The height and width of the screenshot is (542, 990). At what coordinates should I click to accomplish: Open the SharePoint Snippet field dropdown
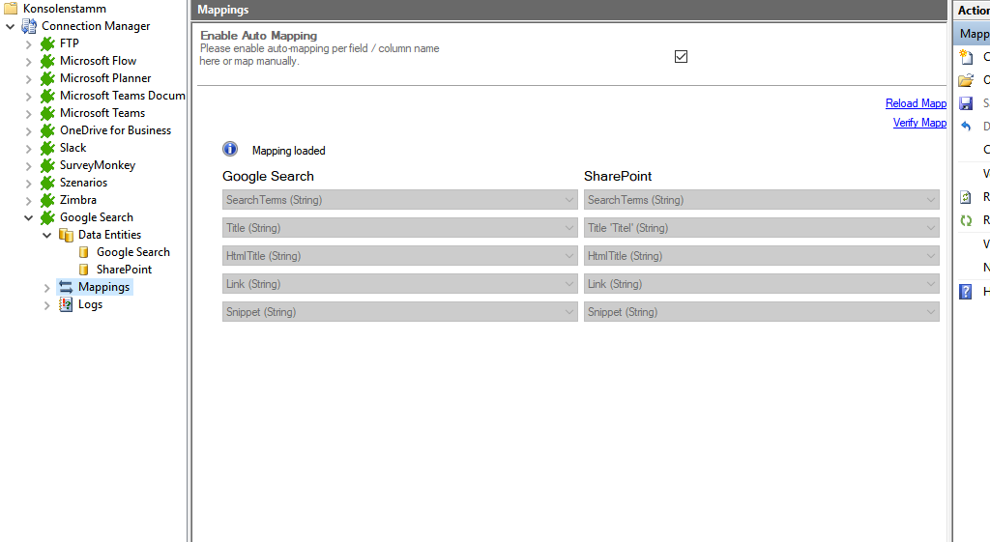(x=931, y=312)
